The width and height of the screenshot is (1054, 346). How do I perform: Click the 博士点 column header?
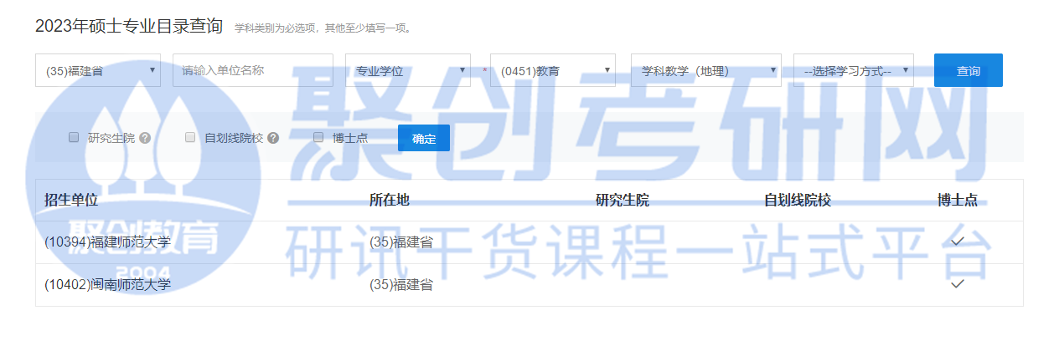[958, 201]
